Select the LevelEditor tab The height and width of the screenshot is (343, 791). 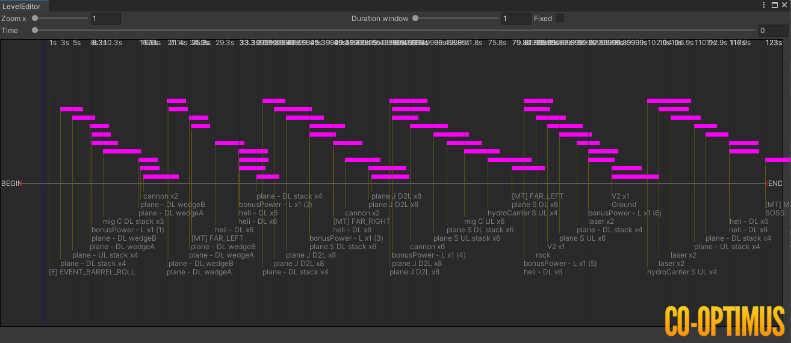24,5
